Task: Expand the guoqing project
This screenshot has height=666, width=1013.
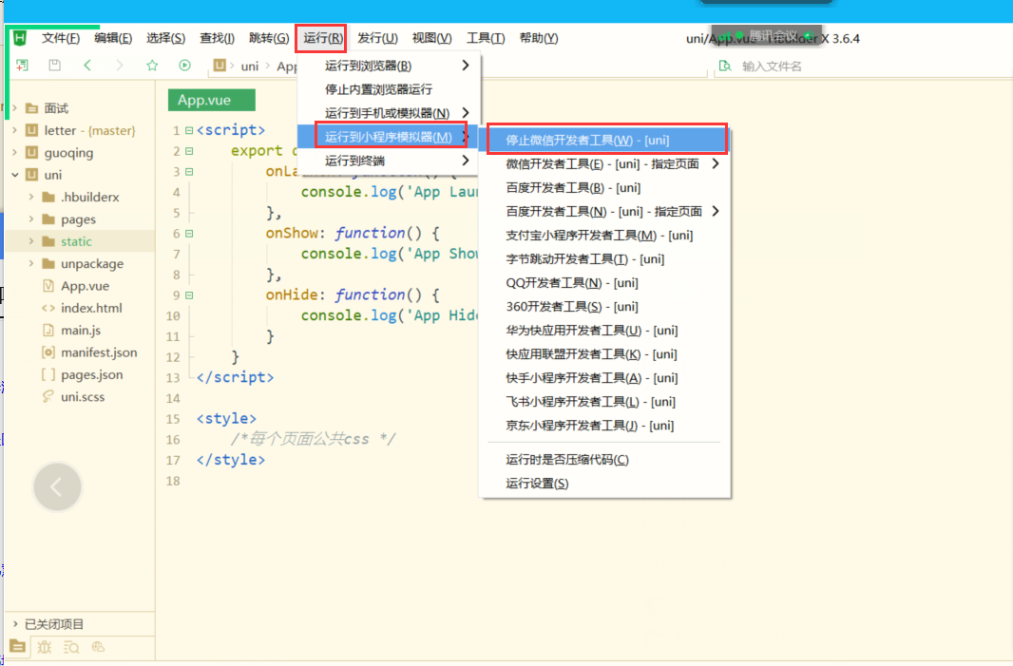Action: (15, 152)
